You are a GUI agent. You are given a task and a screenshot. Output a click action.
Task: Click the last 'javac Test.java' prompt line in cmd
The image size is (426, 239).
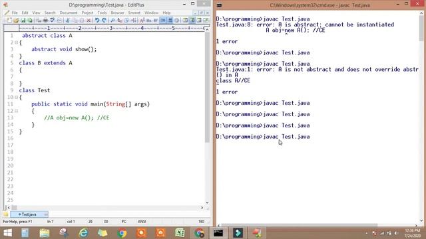[263, 137]
